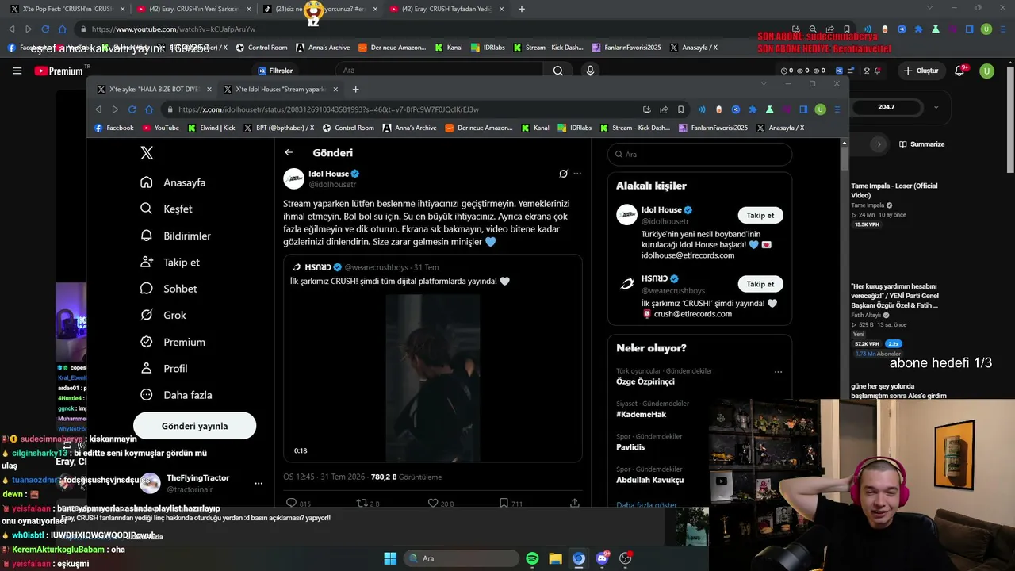The width and height of the screenshot is (1015, 571).
Task: Follow Idol House with Takip et button
Action: coord(760,215)
